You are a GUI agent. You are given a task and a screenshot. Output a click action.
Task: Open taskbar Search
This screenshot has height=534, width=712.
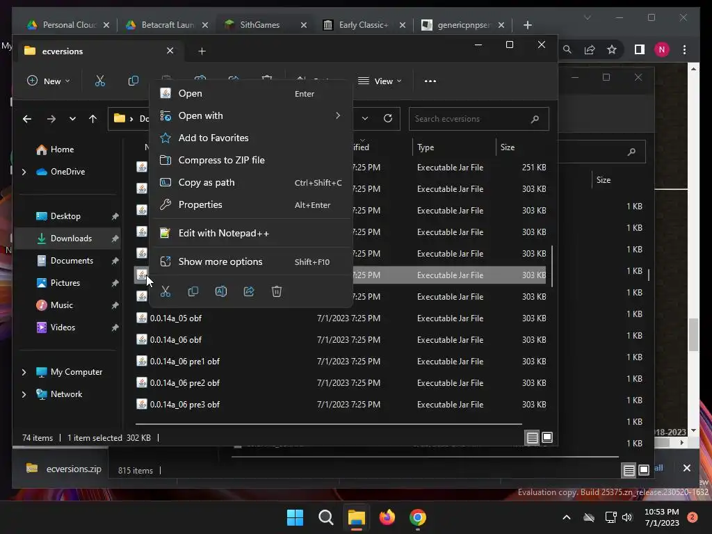(325, 517)
